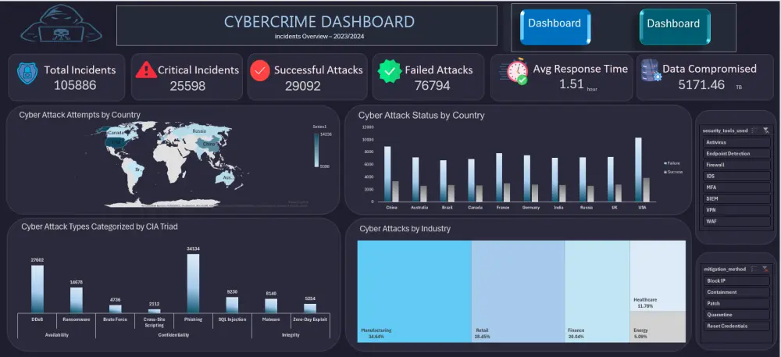This screenshot has height=357, width=781.
Task: Click the database icon for Data Compromised
Action: coord(651,71)
